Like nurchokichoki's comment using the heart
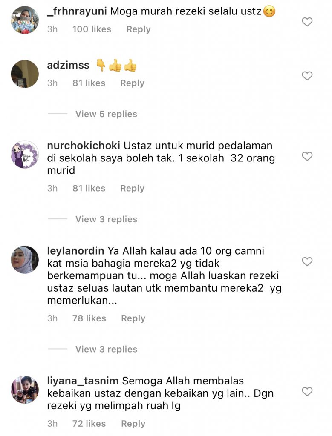332x436 pixels. point(307,156)
